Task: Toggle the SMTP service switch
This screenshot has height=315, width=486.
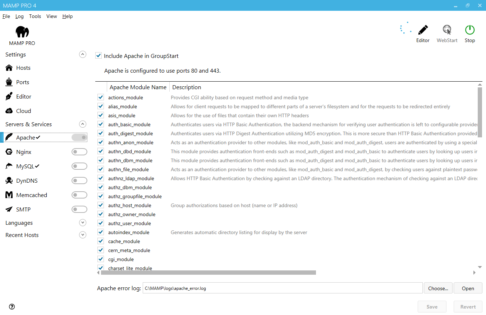Action: coord(79,209)
